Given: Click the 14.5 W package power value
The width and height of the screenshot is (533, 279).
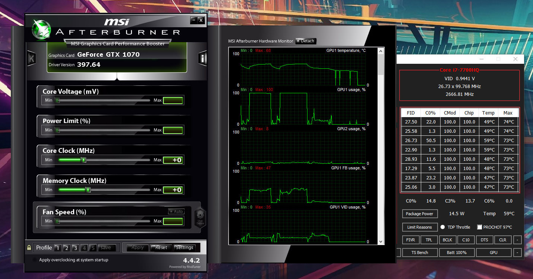Looking at the screenshot, I should [457, 214].
